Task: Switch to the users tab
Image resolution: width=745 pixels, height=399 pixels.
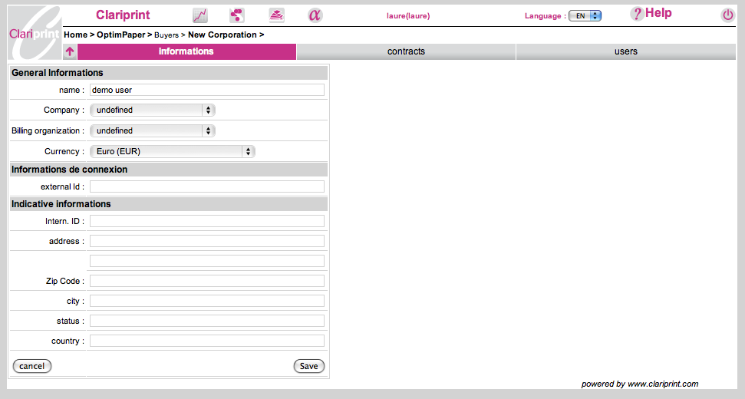Action: click(x=625, y=52)
